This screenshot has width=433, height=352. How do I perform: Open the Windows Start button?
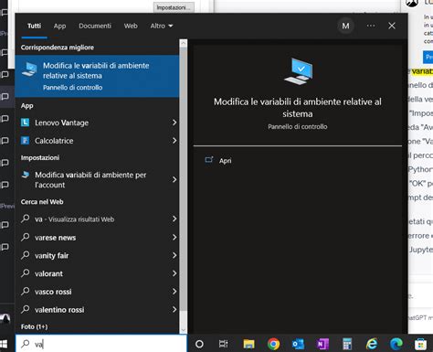tap(4, 344)
